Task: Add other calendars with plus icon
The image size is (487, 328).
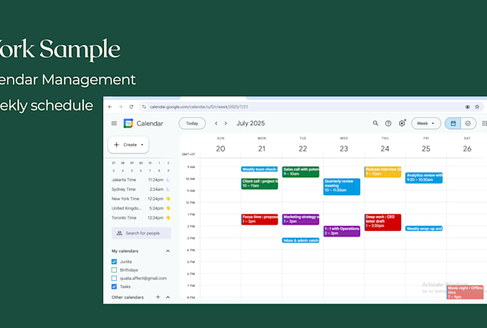Action: tap(158, 297)
